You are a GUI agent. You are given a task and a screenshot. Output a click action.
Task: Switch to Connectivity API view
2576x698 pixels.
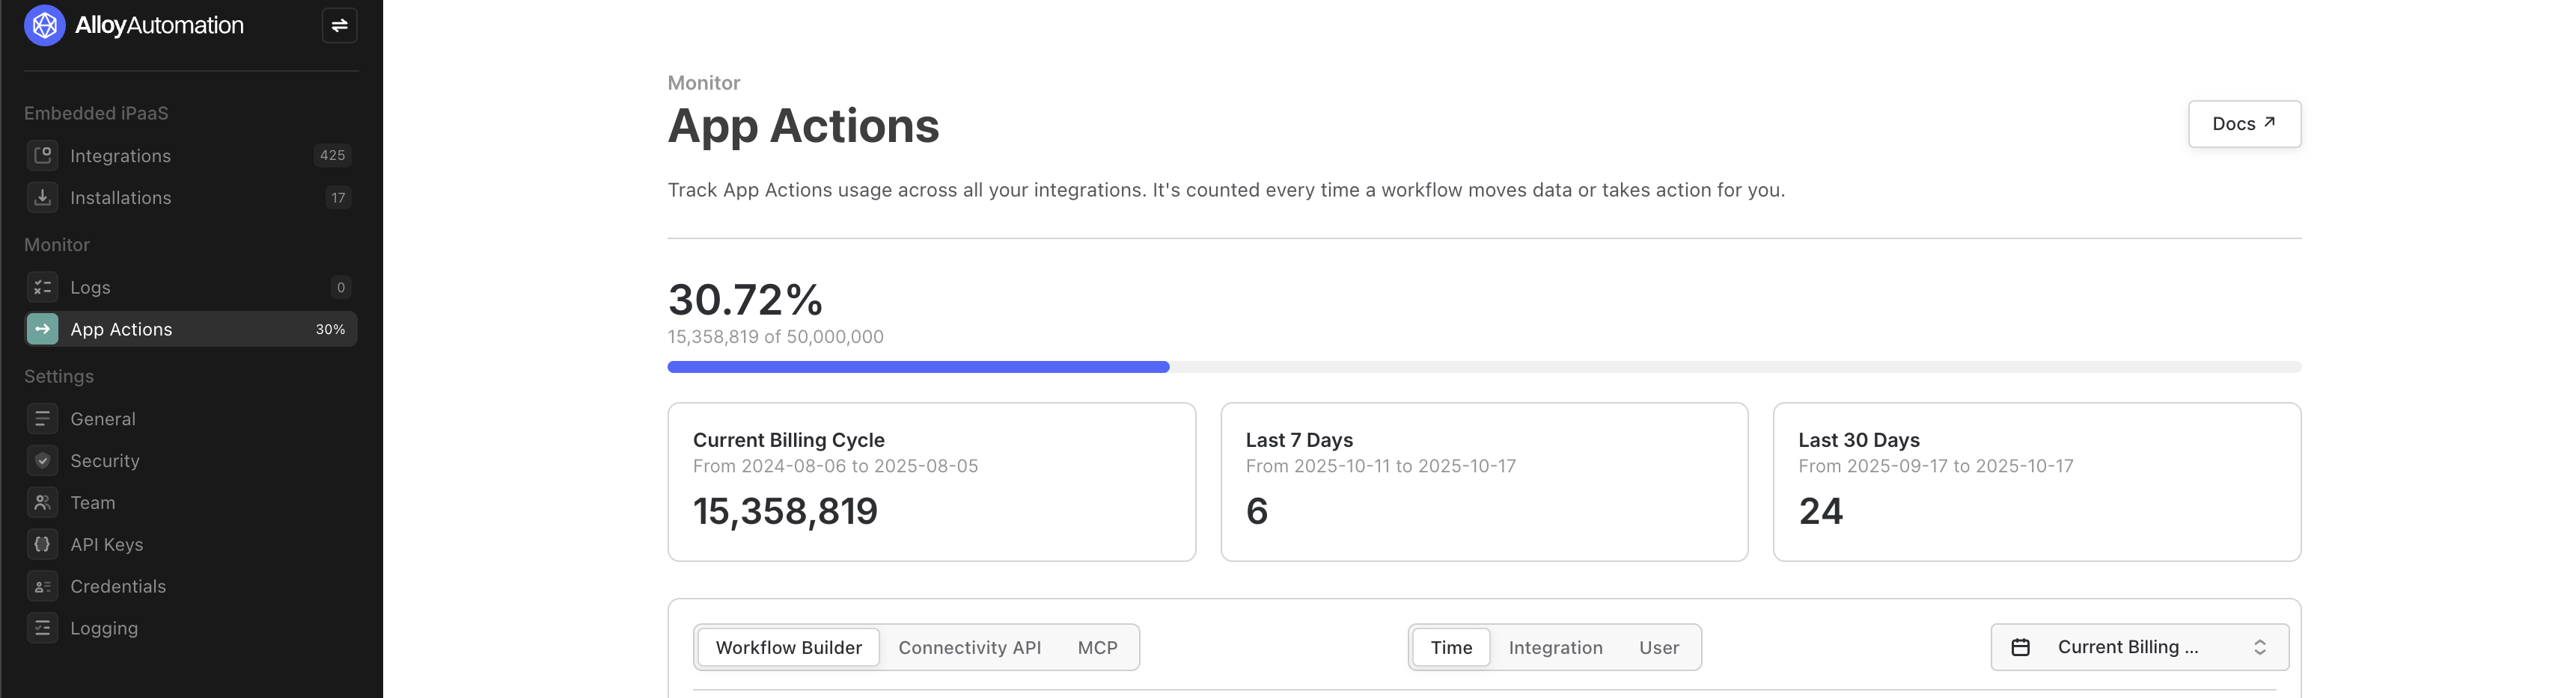969,648
